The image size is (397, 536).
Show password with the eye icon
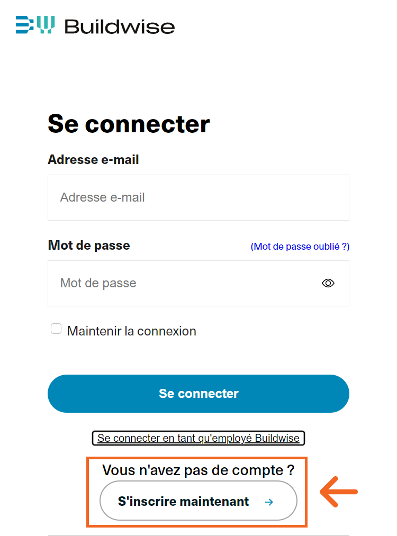(328, 283)
